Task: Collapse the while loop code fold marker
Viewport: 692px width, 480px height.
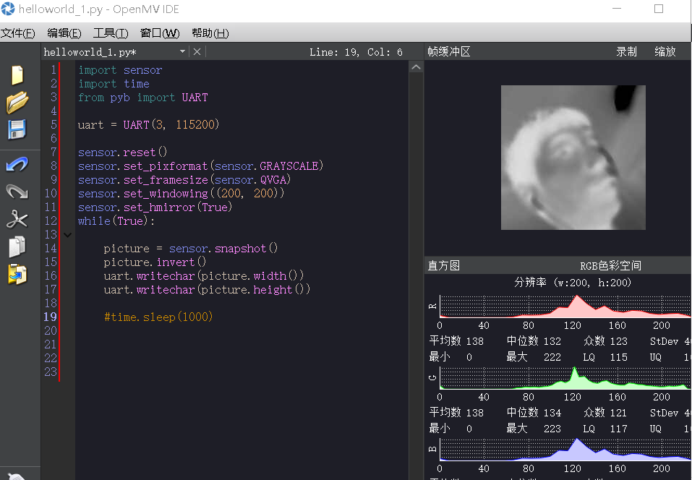Action: click(x=67, y=234)
